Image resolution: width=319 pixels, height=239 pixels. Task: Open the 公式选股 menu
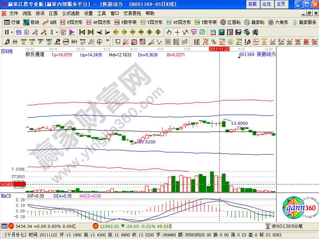point(71,13)
